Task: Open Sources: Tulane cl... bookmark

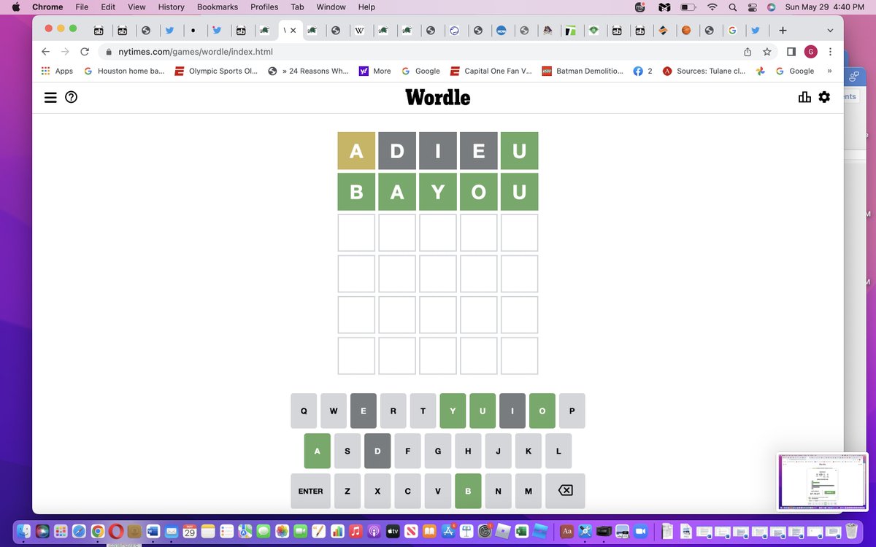Action: coord(704,71)
